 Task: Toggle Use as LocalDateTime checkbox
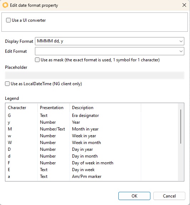pos(7,84)
